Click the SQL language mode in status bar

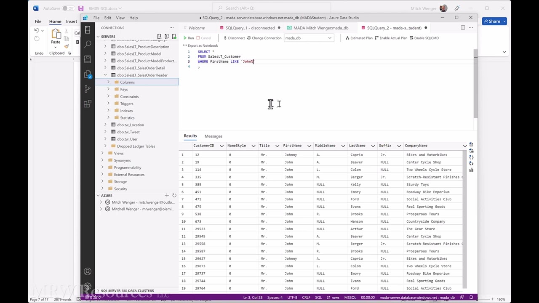tap(318, 298)
